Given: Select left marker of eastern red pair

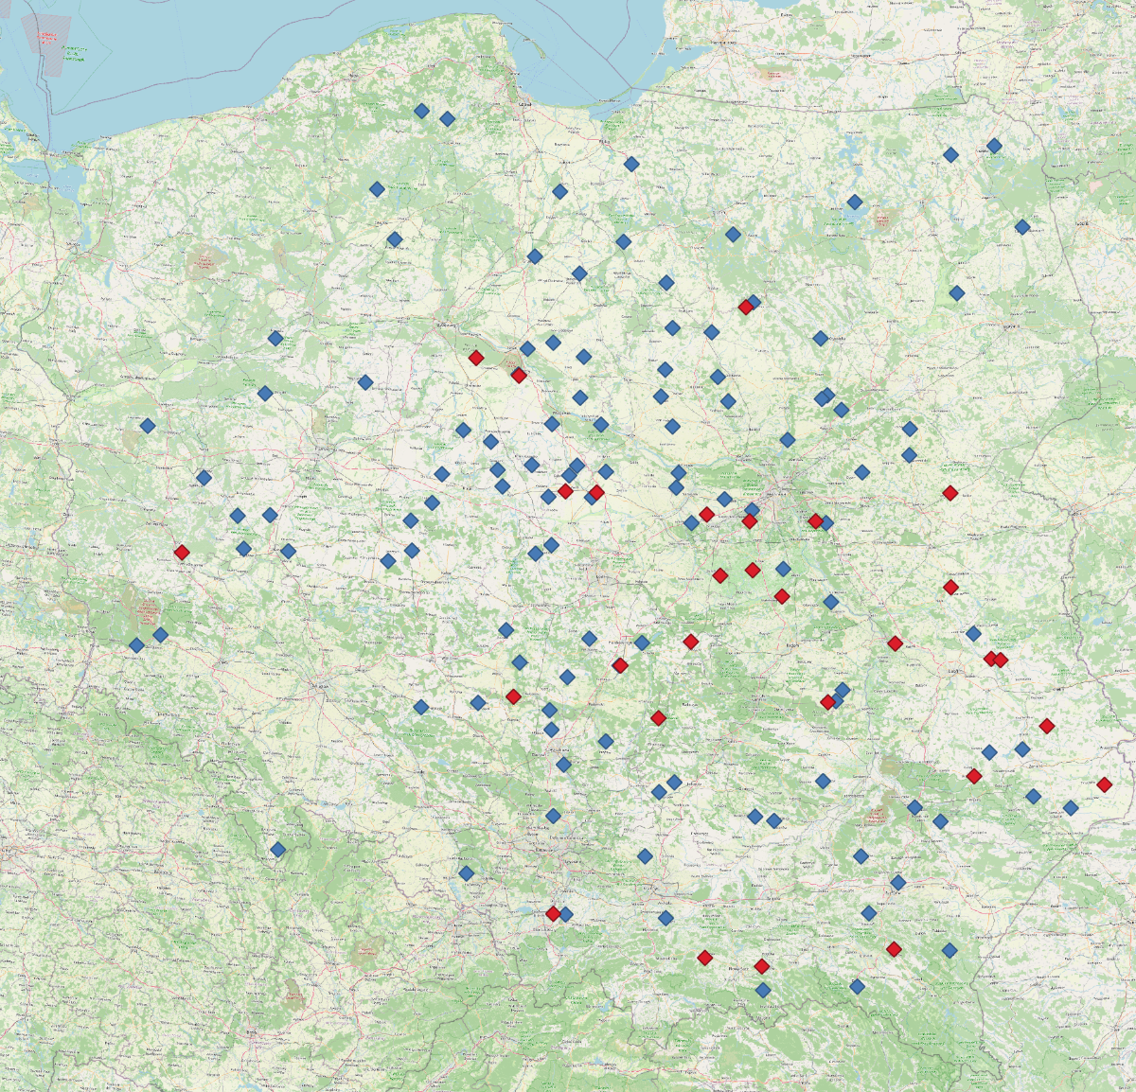Looking at the screenshot, I should (x=990, y=659).
